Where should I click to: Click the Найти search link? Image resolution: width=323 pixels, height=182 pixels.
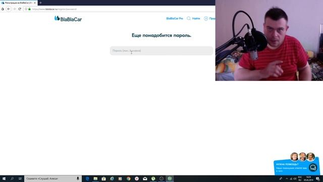point(193,19)
